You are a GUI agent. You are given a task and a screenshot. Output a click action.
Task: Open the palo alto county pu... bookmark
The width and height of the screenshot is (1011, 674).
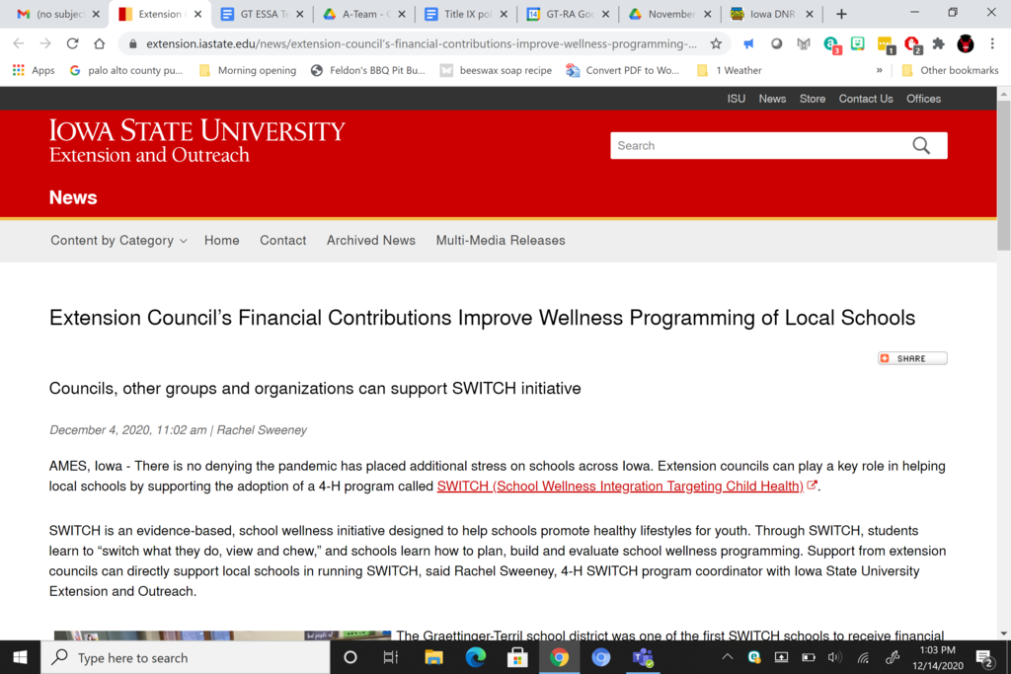click(126, 70)
